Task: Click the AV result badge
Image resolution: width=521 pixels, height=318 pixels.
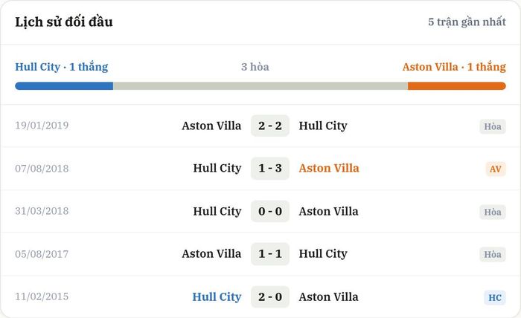Action: coord(496,169)
